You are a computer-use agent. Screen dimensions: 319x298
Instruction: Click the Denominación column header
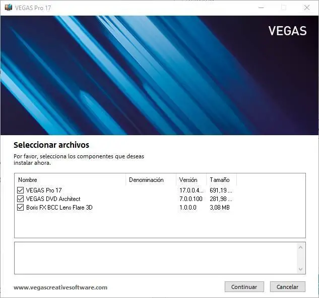[x=151, y=180]
